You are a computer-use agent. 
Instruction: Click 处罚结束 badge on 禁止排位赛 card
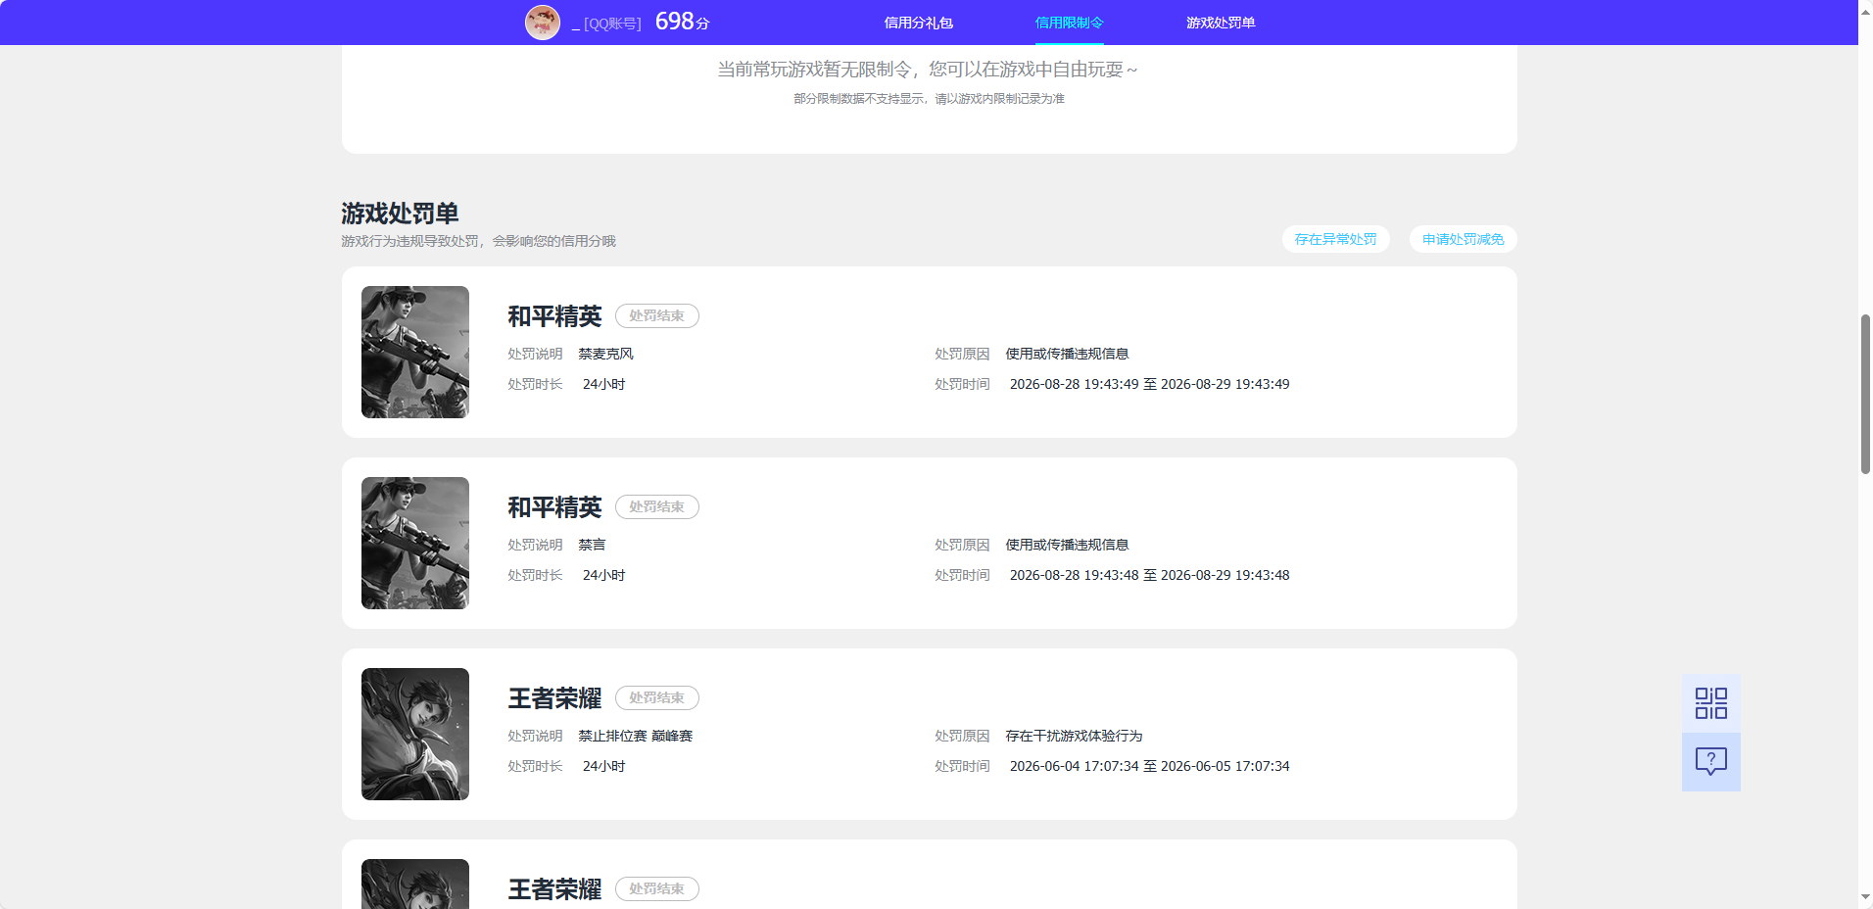click(656, 697)
